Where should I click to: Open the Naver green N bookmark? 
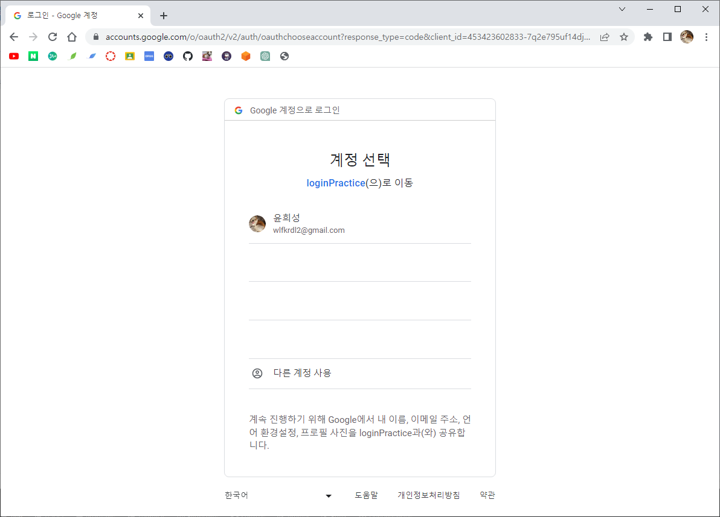(33, 56)
